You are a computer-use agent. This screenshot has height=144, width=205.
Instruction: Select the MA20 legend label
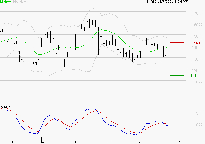tap(4, 1)
